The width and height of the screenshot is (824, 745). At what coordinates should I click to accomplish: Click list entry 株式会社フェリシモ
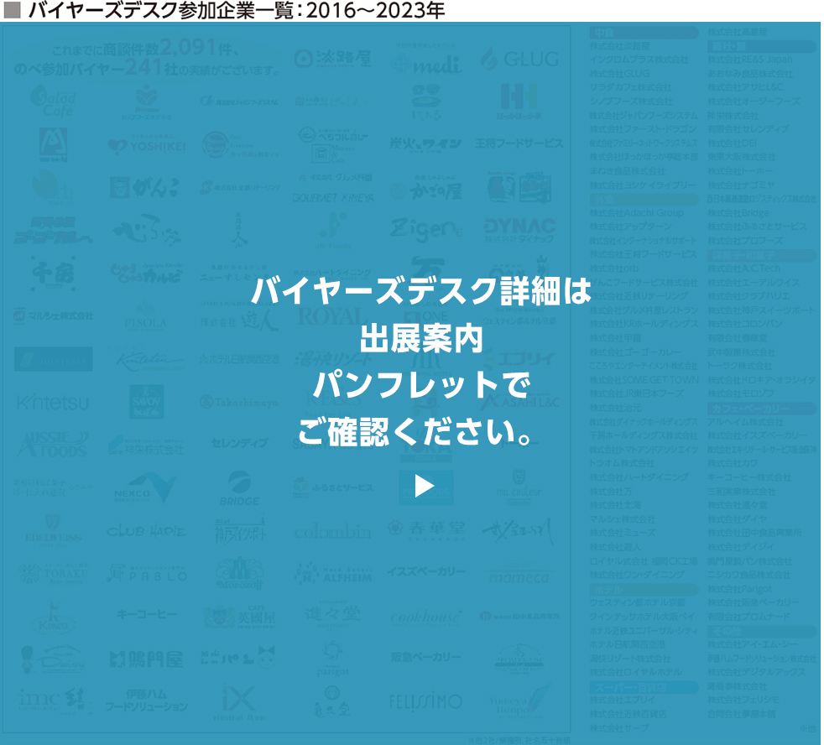[743, 700]
